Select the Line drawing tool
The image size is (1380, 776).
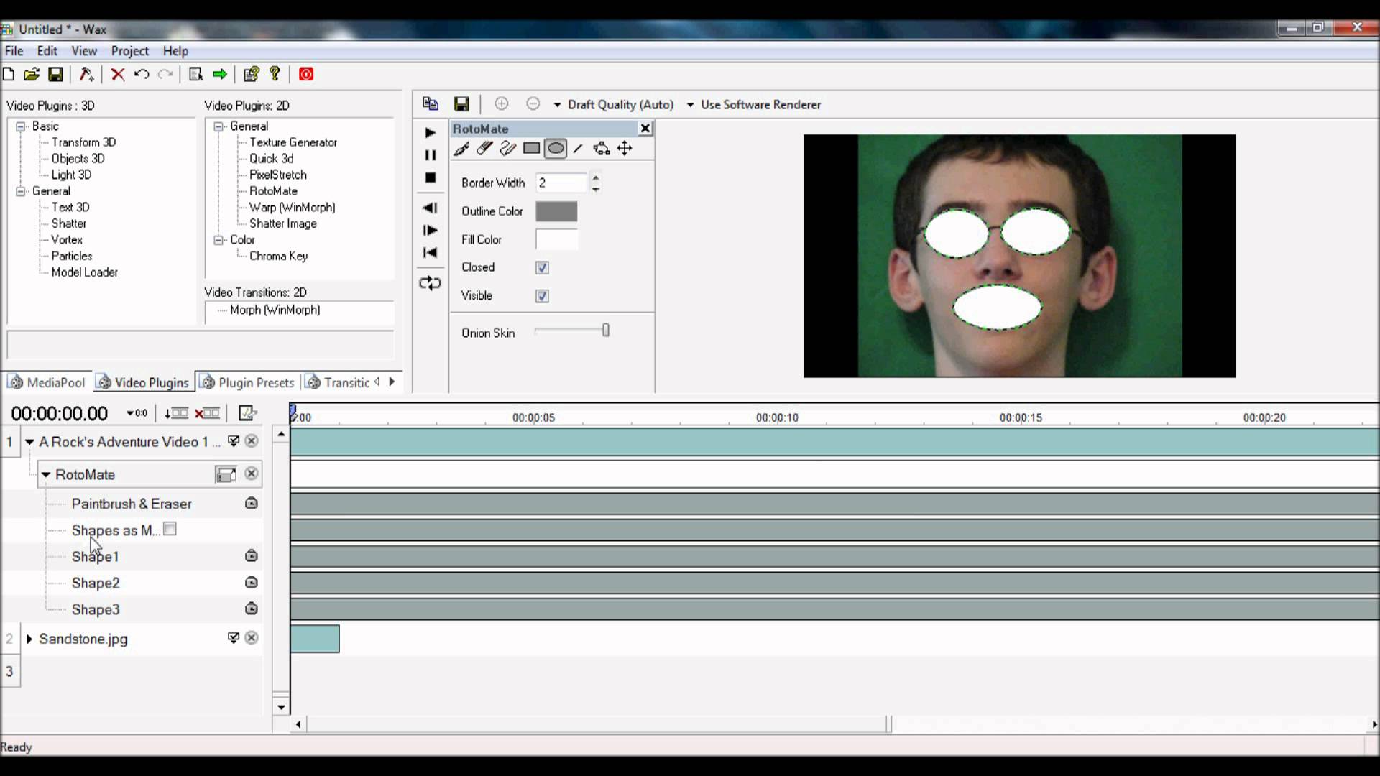click(579, 149)
